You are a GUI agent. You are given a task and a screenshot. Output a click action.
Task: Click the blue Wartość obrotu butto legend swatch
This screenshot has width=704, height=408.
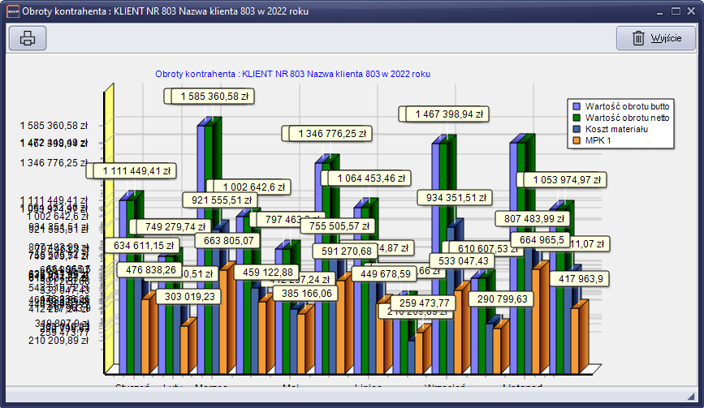click(x=577, y=106)
